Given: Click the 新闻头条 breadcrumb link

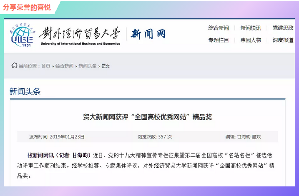Looking at the screenshot, I should (87, 66).
